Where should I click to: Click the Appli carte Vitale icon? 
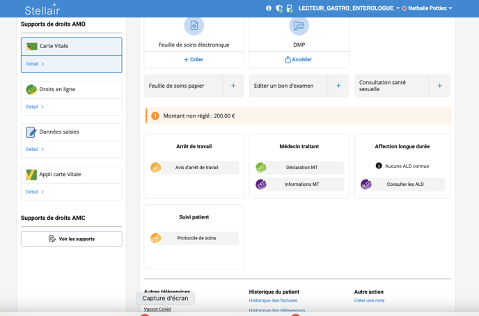[x=31, y=175]
